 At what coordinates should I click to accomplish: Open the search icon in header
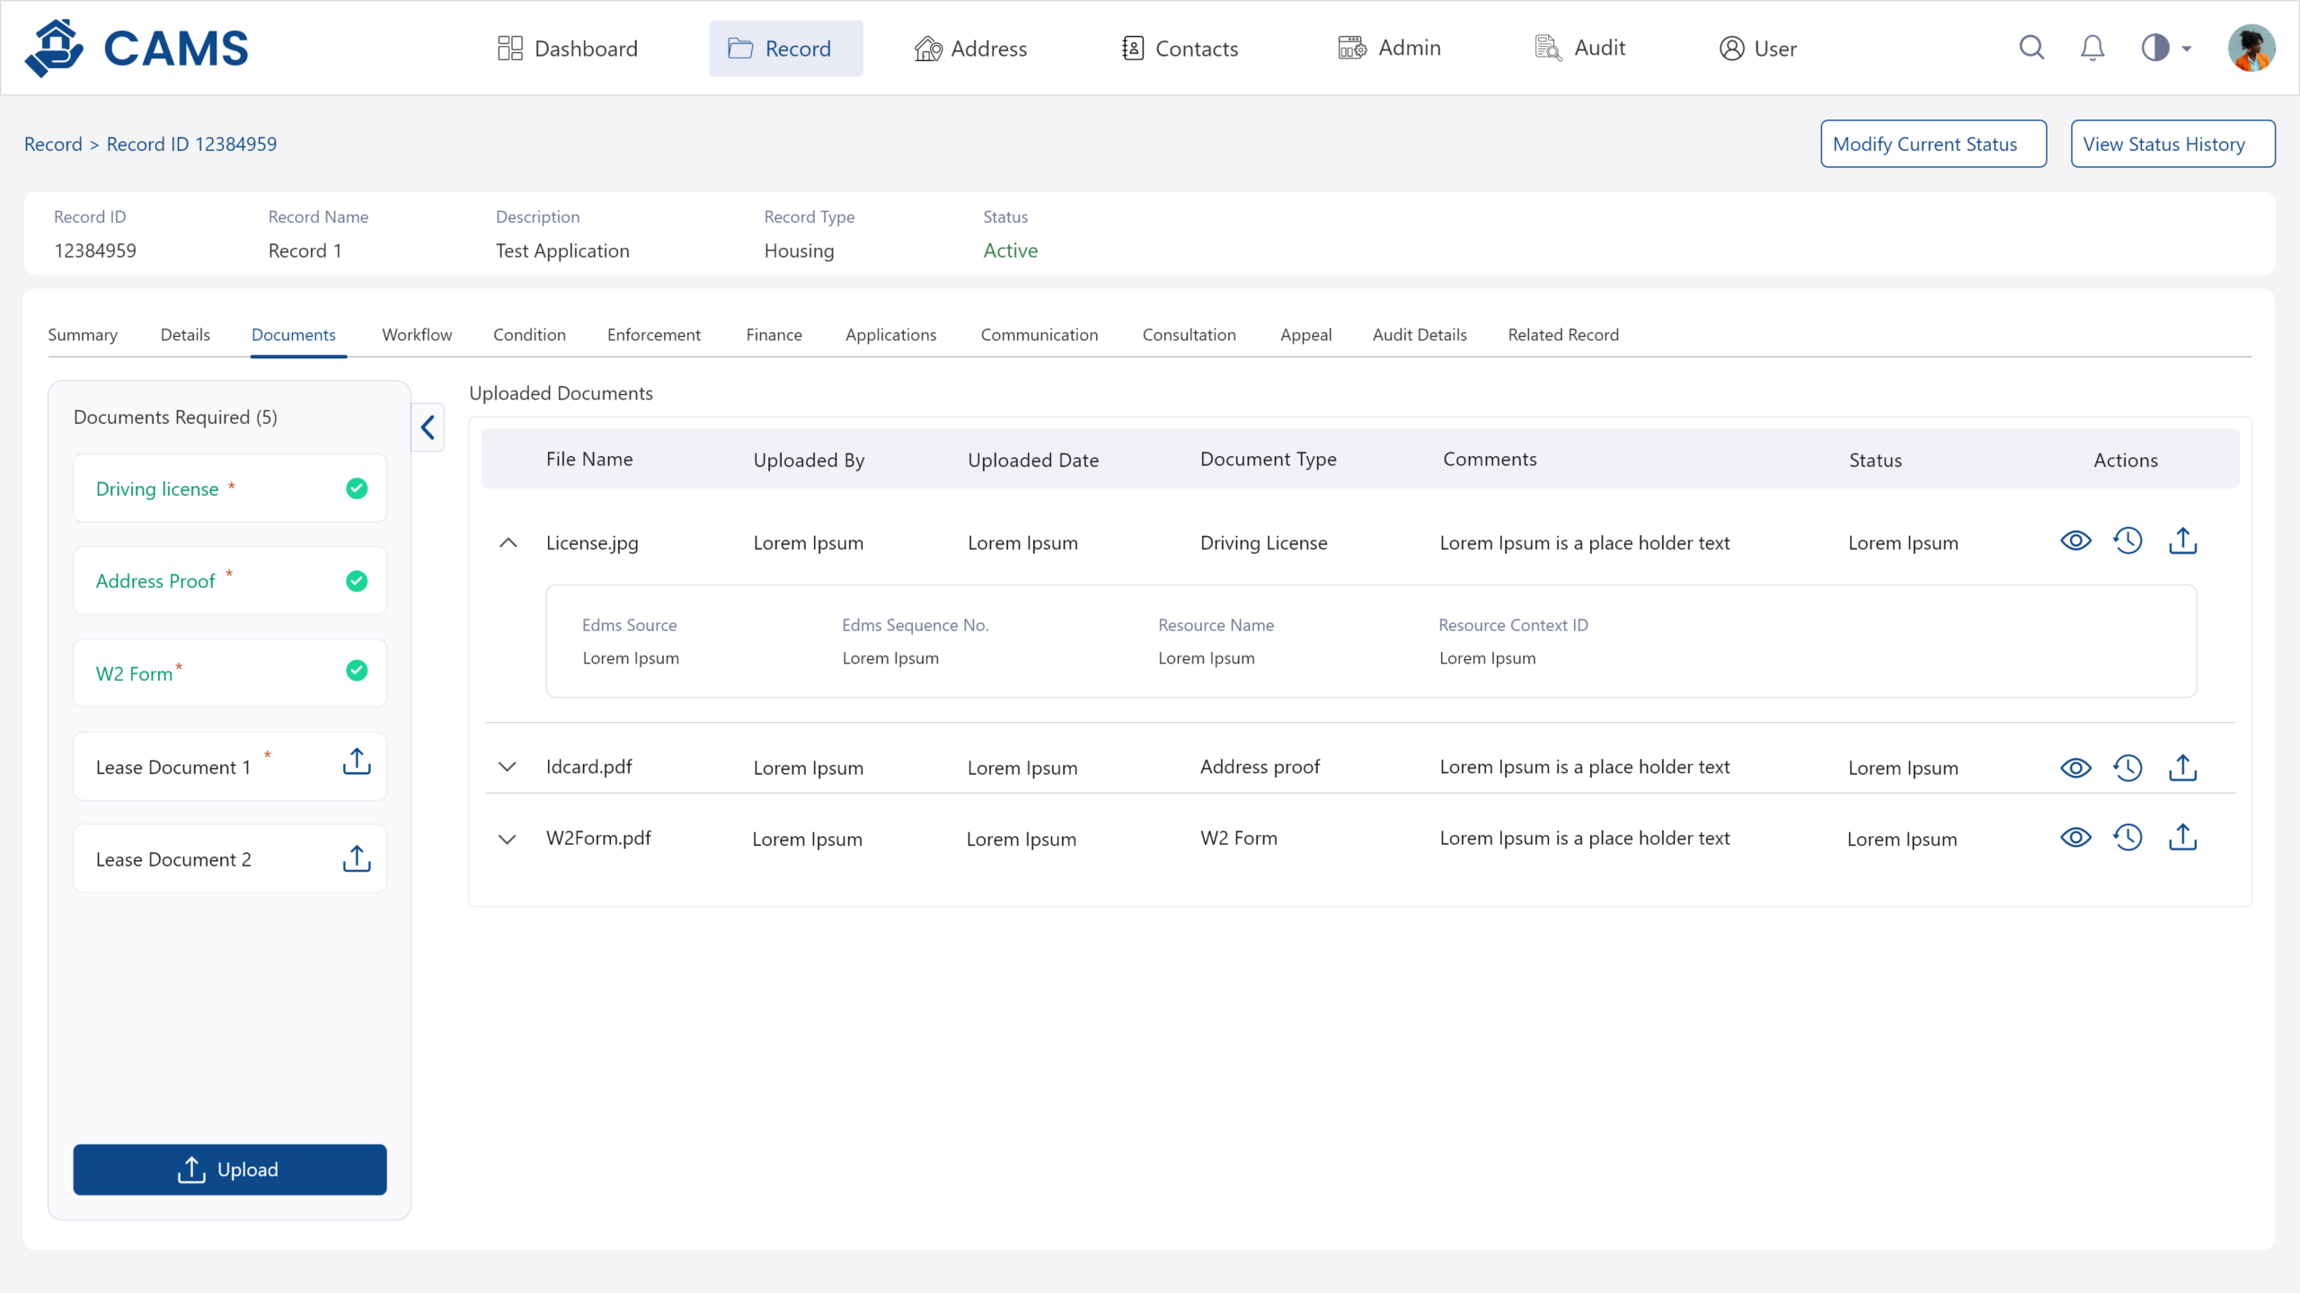[2031, 48]
